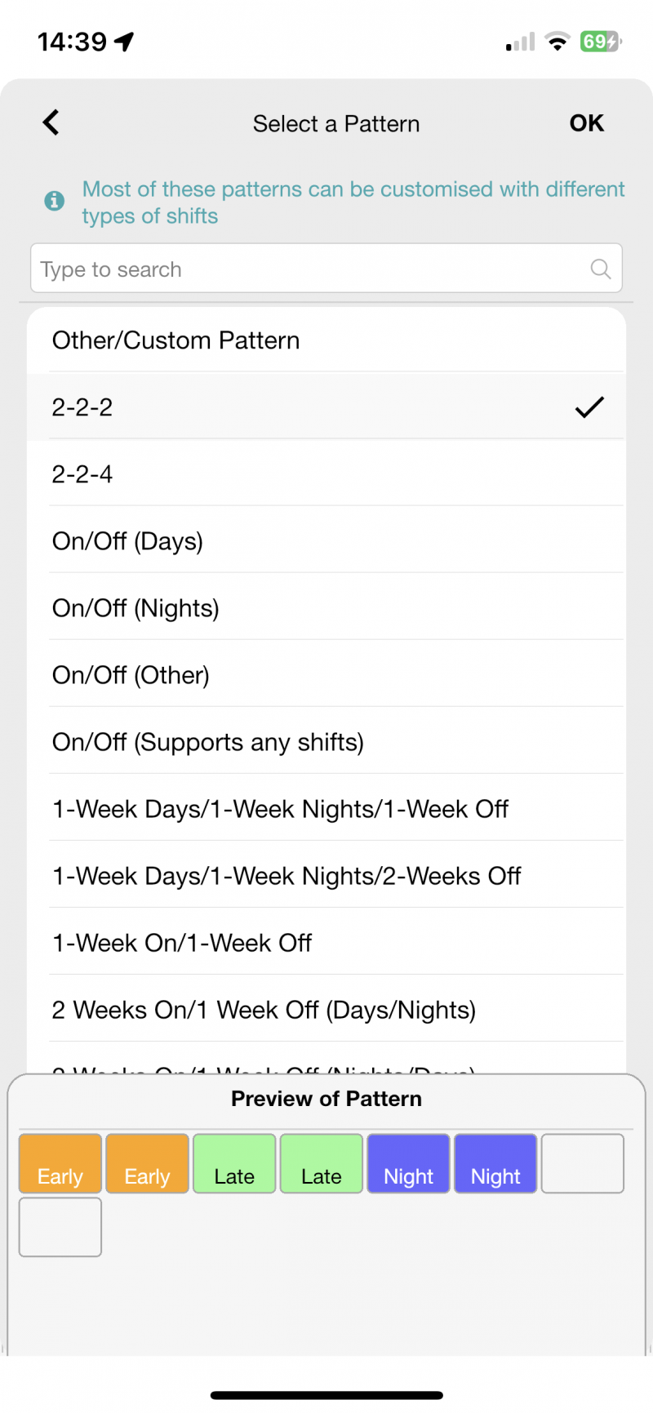Open the On/Off (Other) pattern

click(x=326, y=674)
